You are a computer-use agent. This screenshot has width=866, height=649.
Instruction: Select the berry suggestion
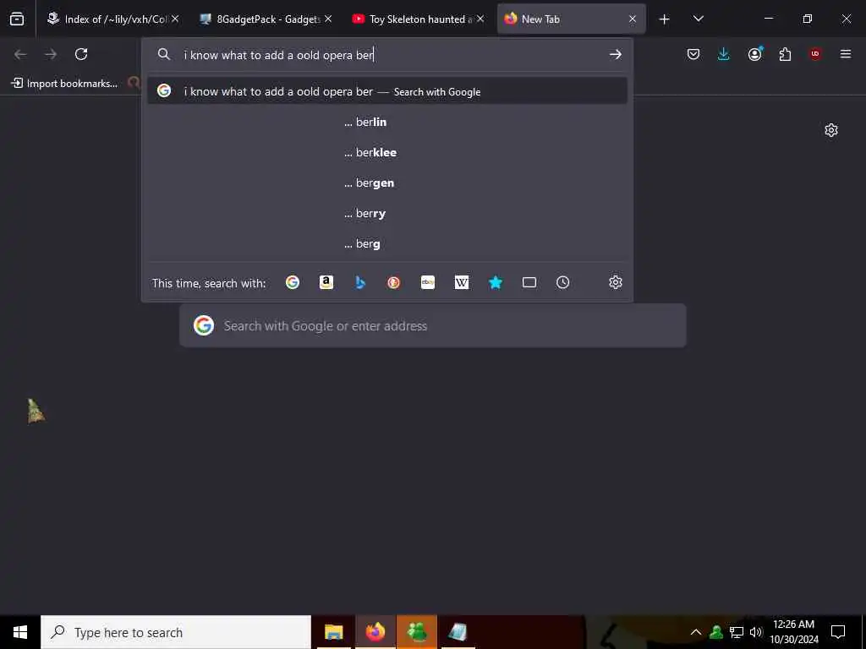[x=387, y=213]
